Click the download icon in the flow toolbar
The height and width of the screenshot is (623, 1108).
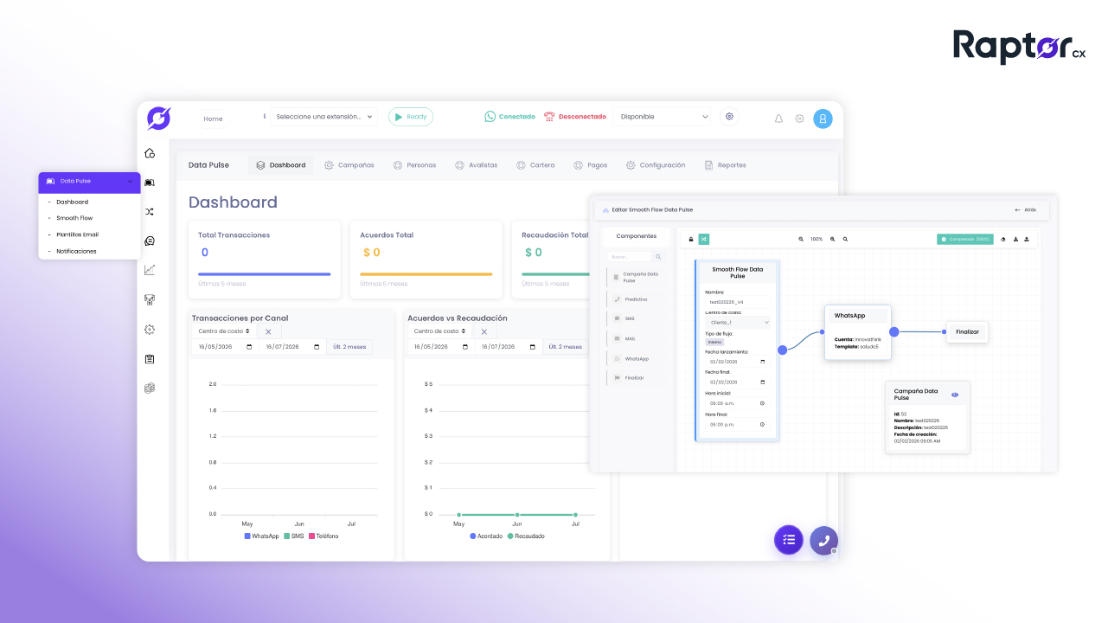tap(1015, 239)
